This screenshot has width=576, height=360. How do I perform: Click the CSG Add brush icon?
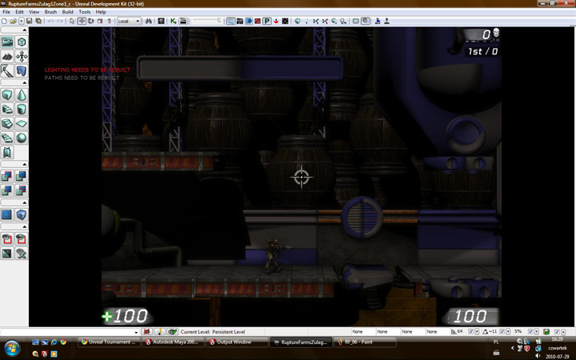pyautogui.click(x=7, y=177)
